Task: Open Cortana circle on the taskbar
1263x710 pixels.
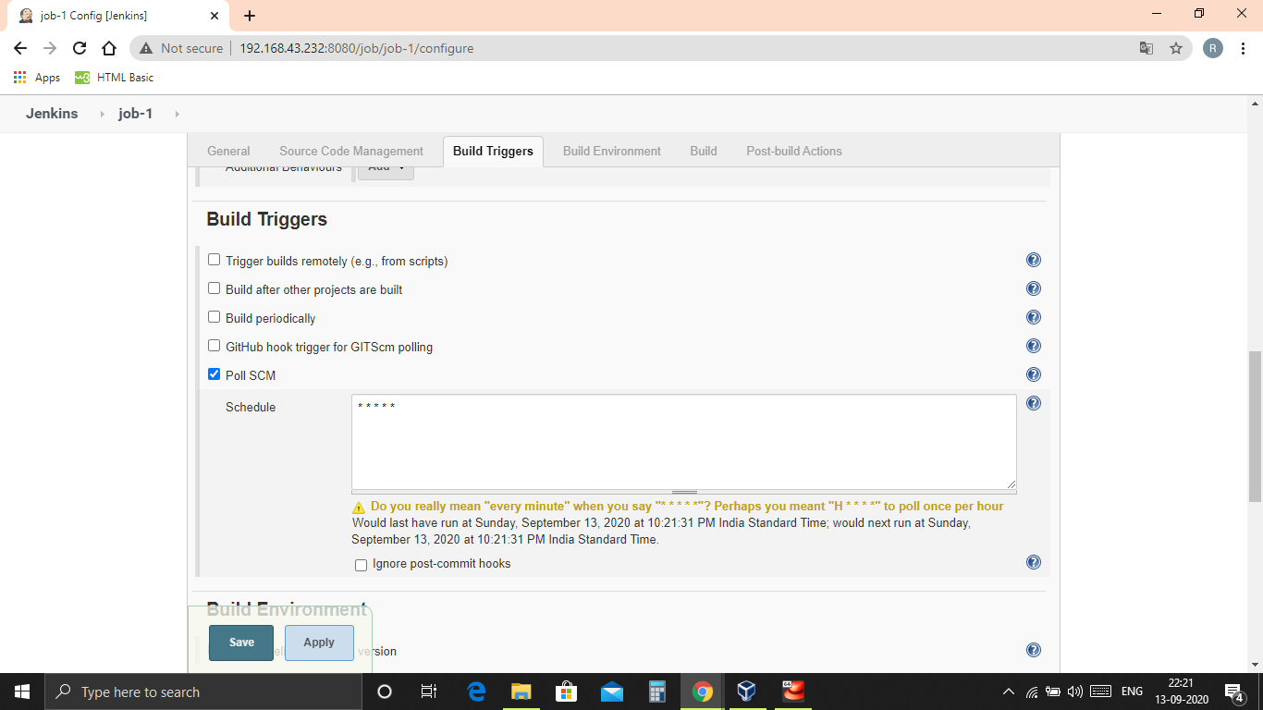Action: click(385, 692)
